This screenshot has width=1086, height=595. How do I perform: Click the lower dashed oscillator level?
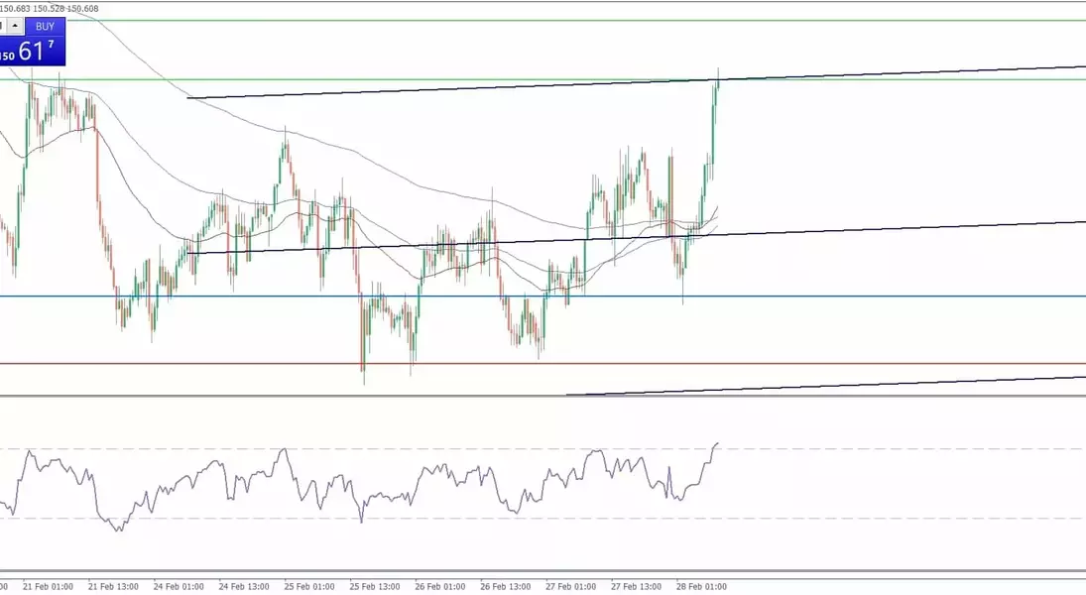tap(893, 519)
